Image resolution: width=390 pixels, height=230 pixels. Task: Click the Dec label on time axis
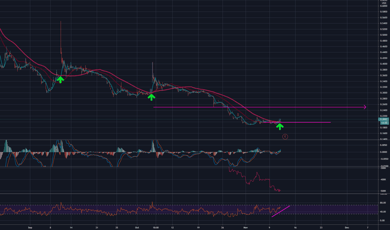click(347, 227)
